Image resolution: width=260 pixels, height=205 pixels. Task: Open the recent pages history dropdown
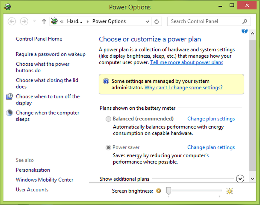(x=34, y=21)
